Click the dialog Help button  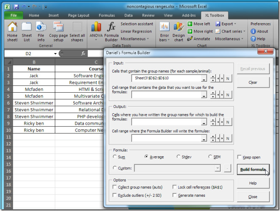pos(253,183)
